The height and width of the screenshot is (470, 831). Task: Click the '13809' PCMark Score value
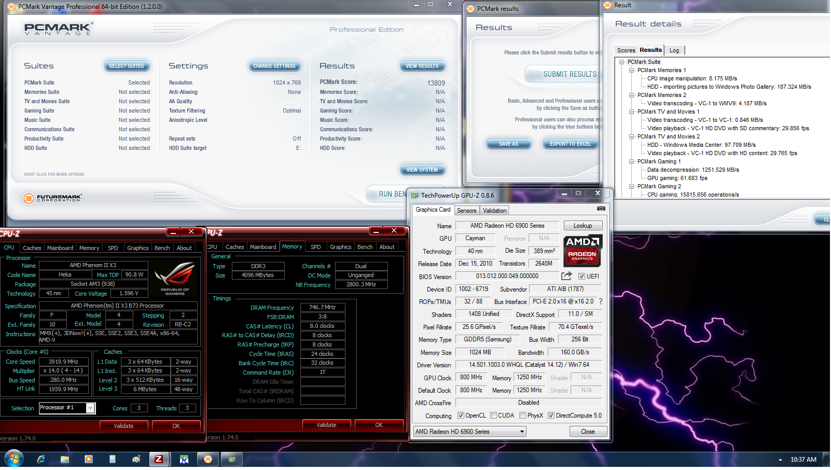[x=436, y=83]
